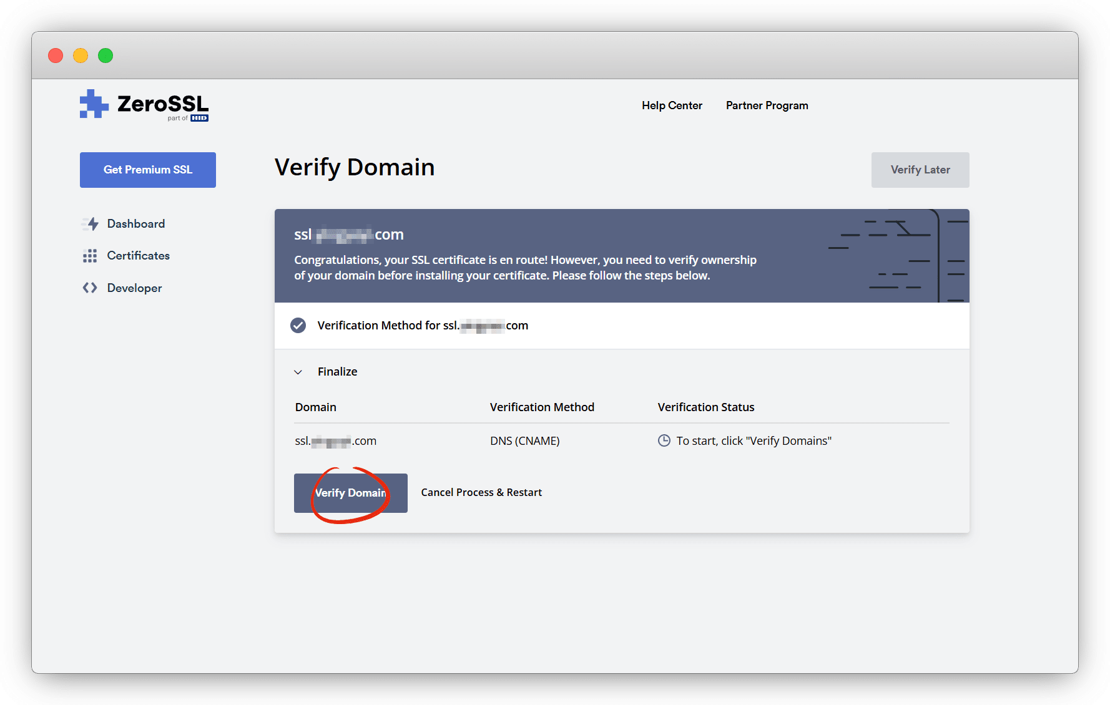
Task: Click the Get Premium SSL button
Action: pos(148,170)
